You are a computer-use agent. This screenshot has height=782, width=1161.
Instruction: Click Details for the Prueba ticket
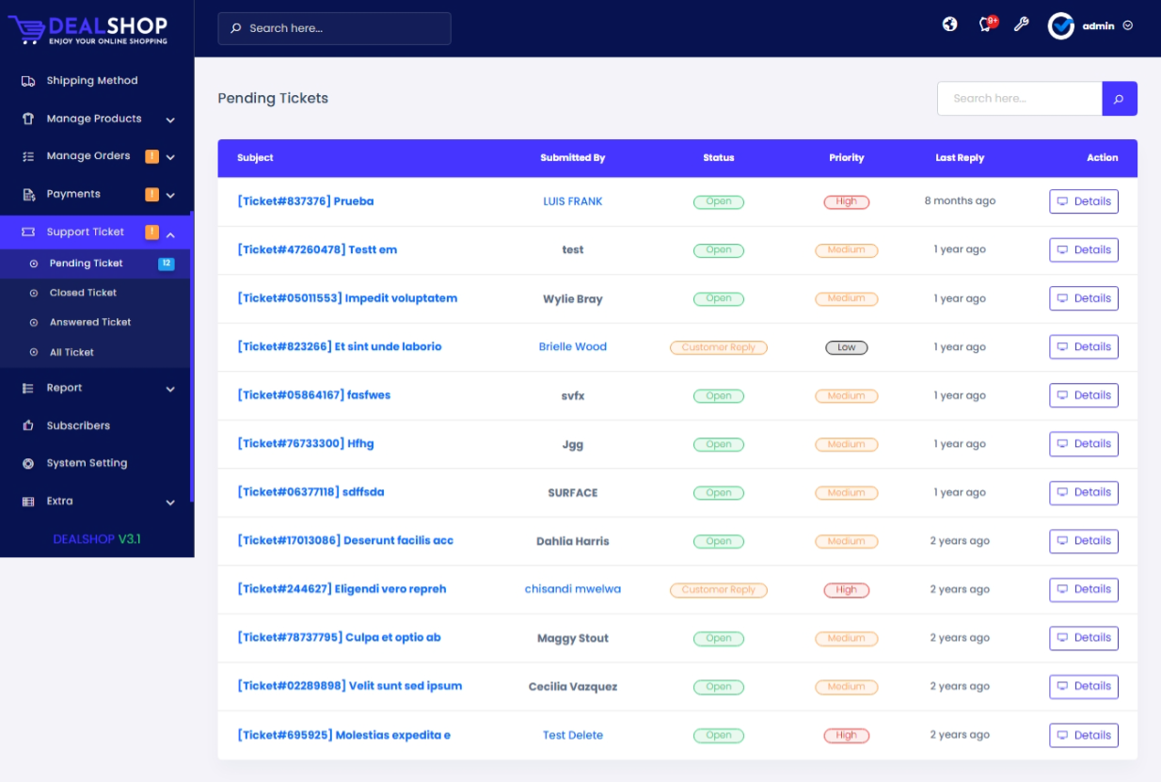point(1083,201)
